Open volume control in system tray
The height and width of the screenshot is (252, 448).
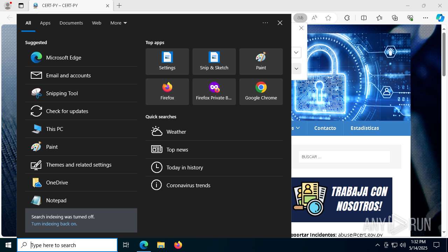click(403, 245)
